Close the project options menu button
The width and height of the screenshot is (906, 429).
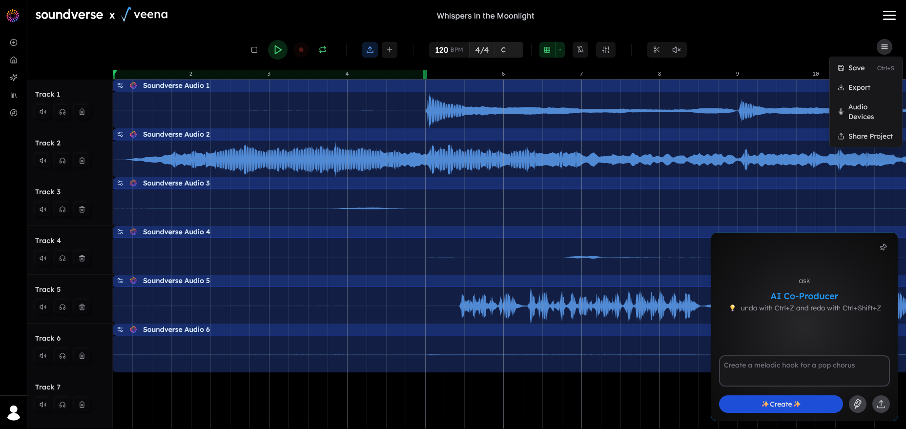(x=885, y=47)
